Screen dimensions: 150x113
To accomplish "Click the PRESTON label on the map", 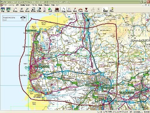I will tap(108, 88).
